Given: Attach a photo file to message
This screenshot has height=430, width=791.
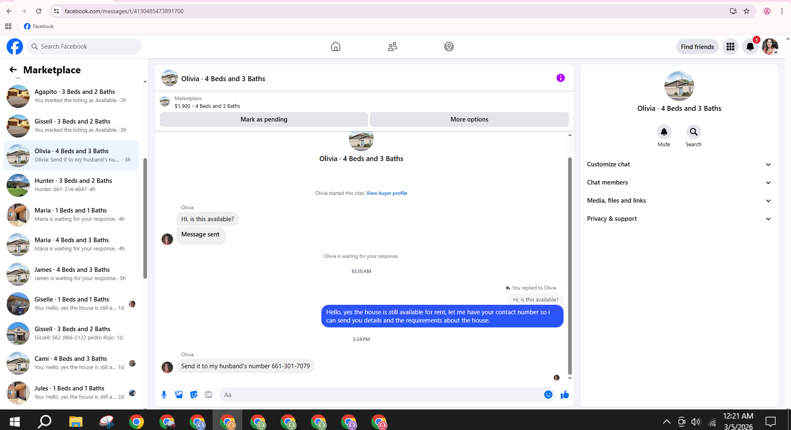Looking at the screenshot, I should click(179, 395).
